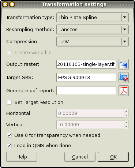
Task: Browse for output raster file folder icon
Action: click(x=124, y=64)
